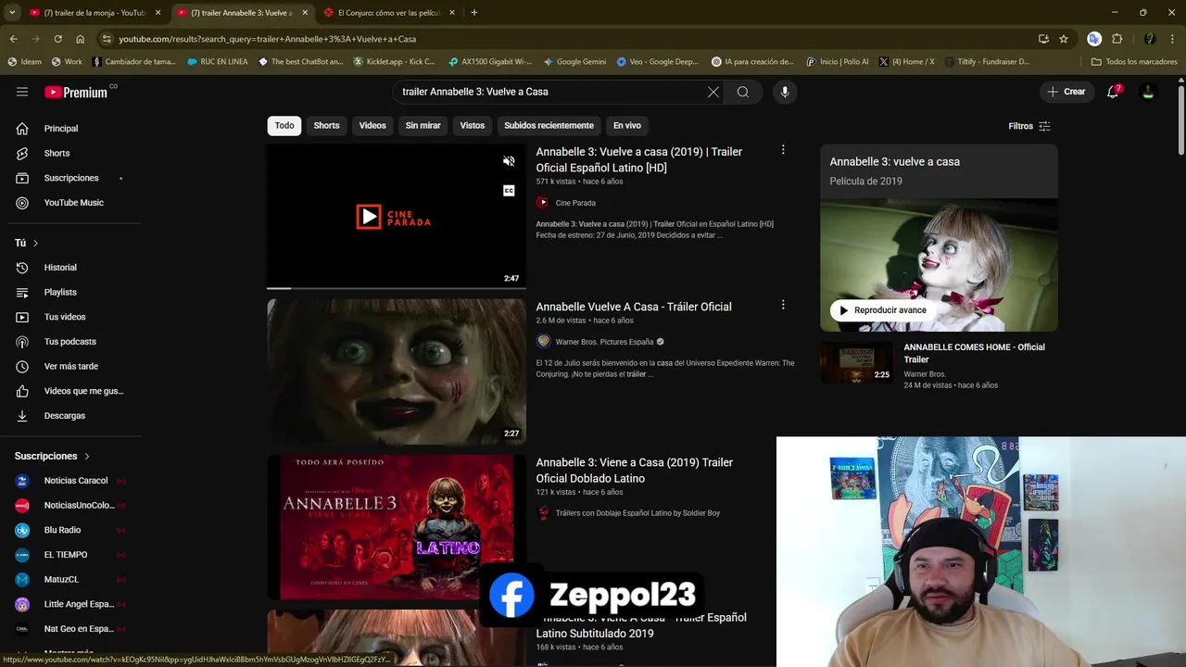Open more options for Annabelle Vuelve A Casa trailer
The height and width of the screenshot is (667, 1186).
[x=783, y=305]
